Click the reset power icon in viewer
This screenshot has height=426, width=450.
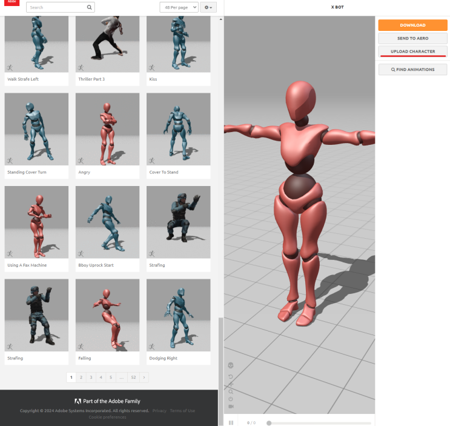point(231,399)
